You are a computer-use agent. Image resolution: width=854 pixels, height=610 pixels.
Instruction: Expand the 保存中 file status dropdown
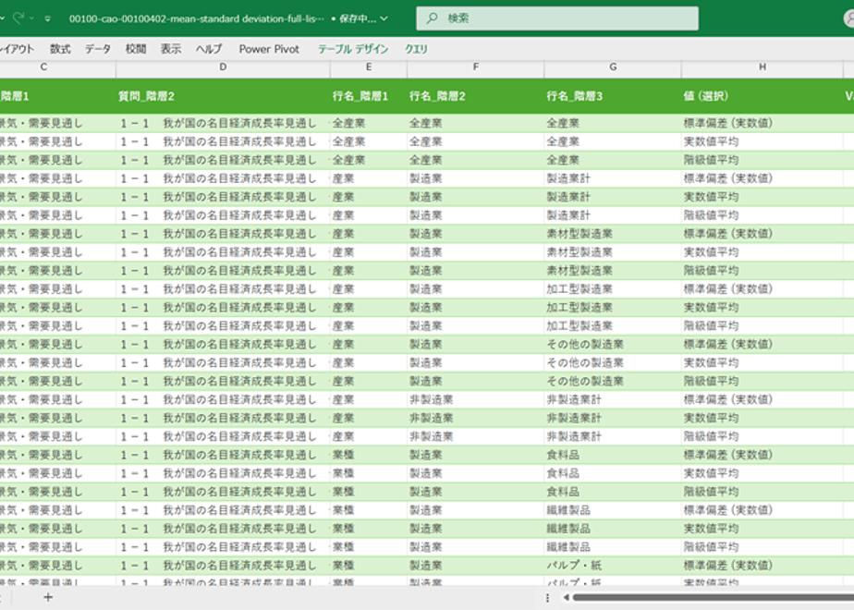tap(384, 18)
